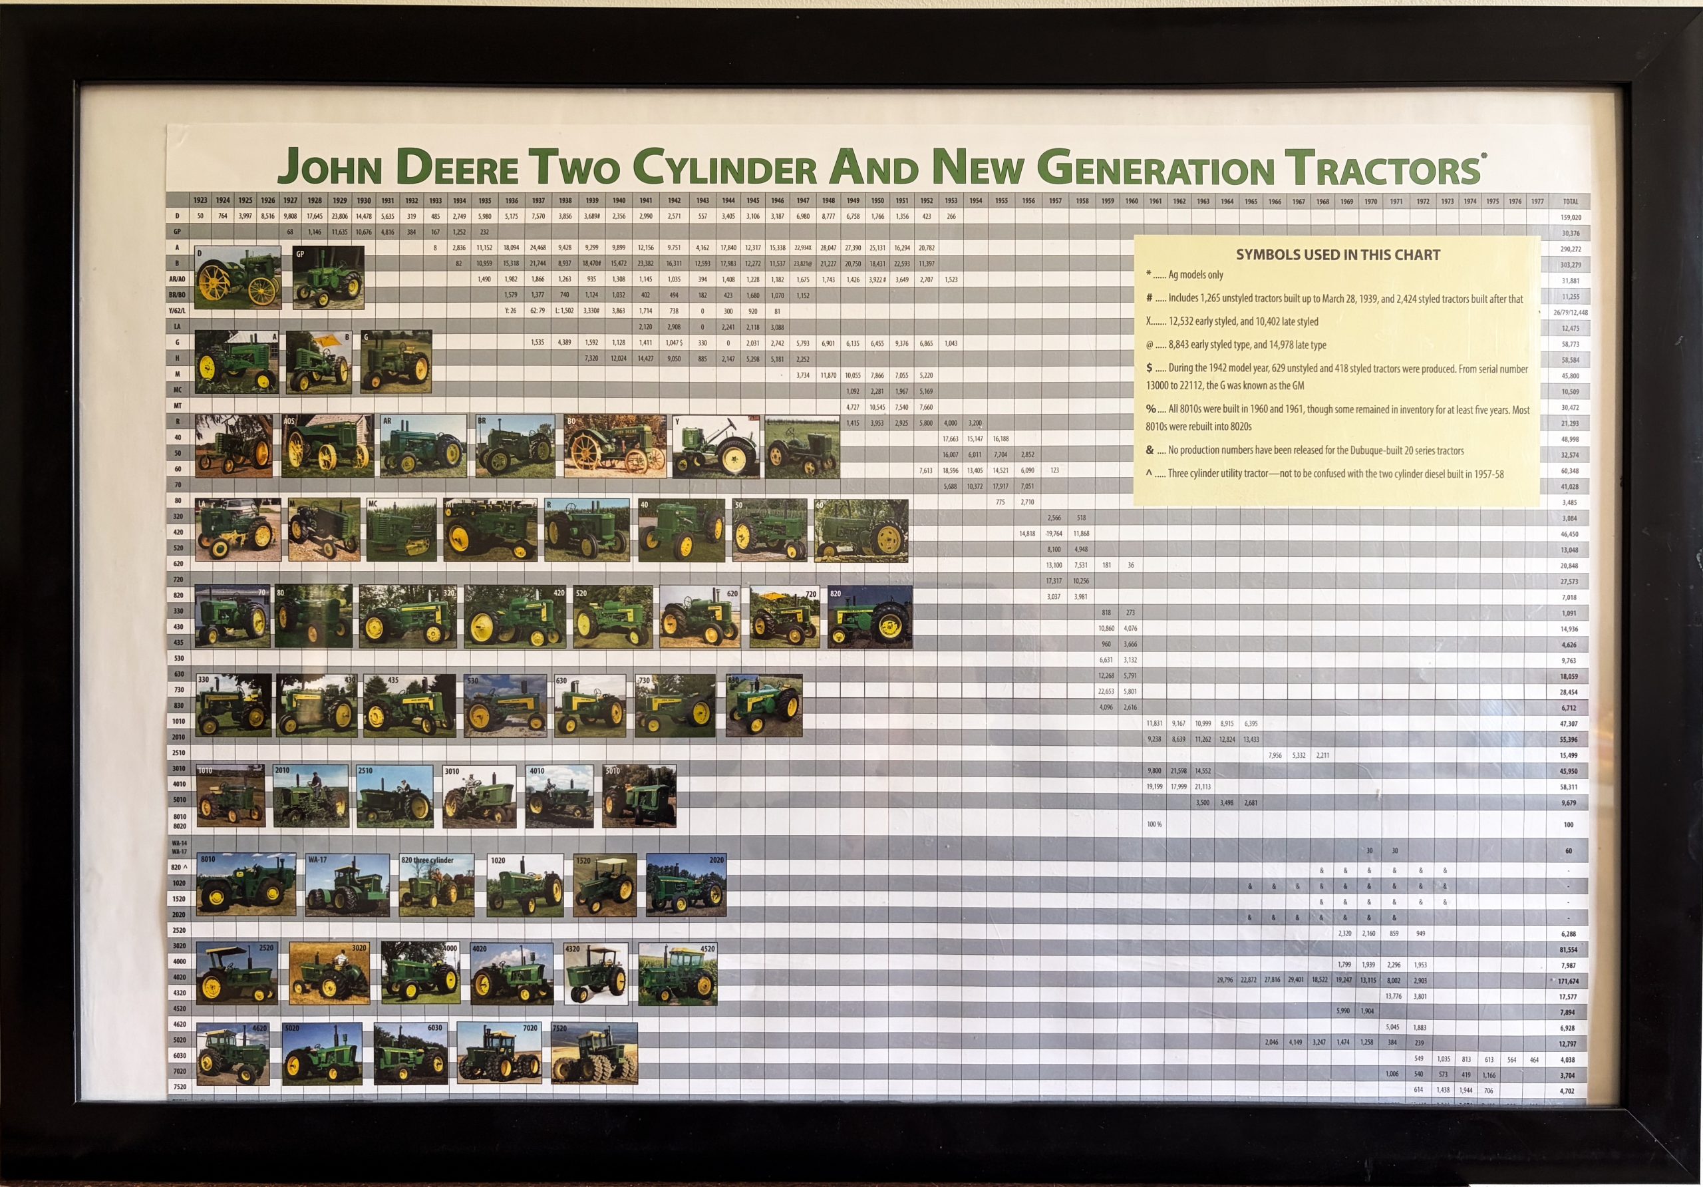Click the 'WA-14 WA-17' row label

pos(179,847)
